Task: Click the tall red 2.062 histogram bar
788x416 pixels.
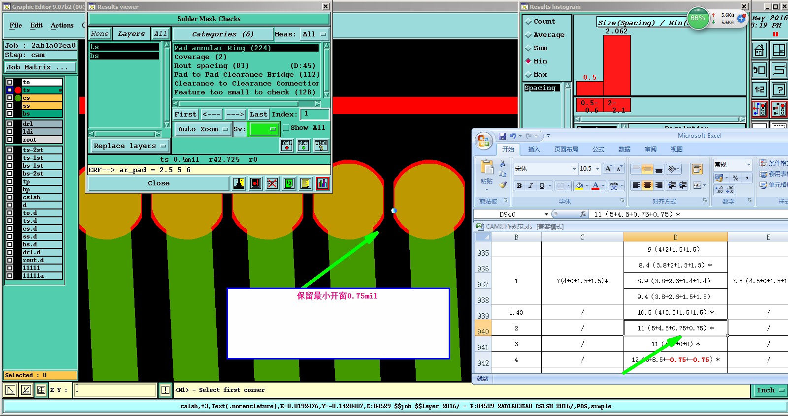Action: 617,65
